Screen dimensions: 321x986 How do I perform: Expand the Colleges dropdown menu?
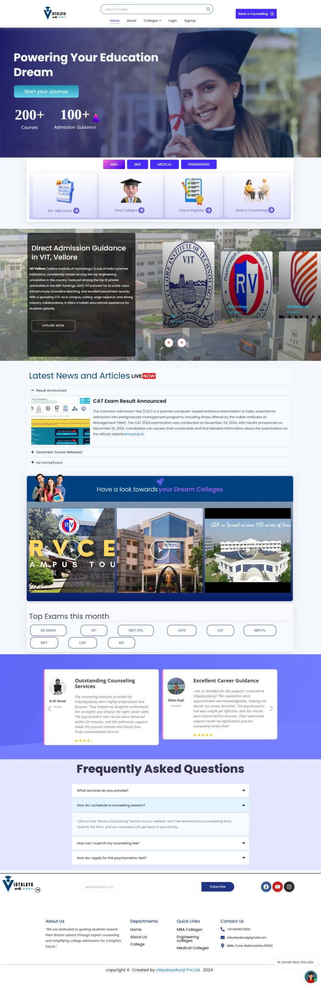pyautogui.click(x=152, y=21)
